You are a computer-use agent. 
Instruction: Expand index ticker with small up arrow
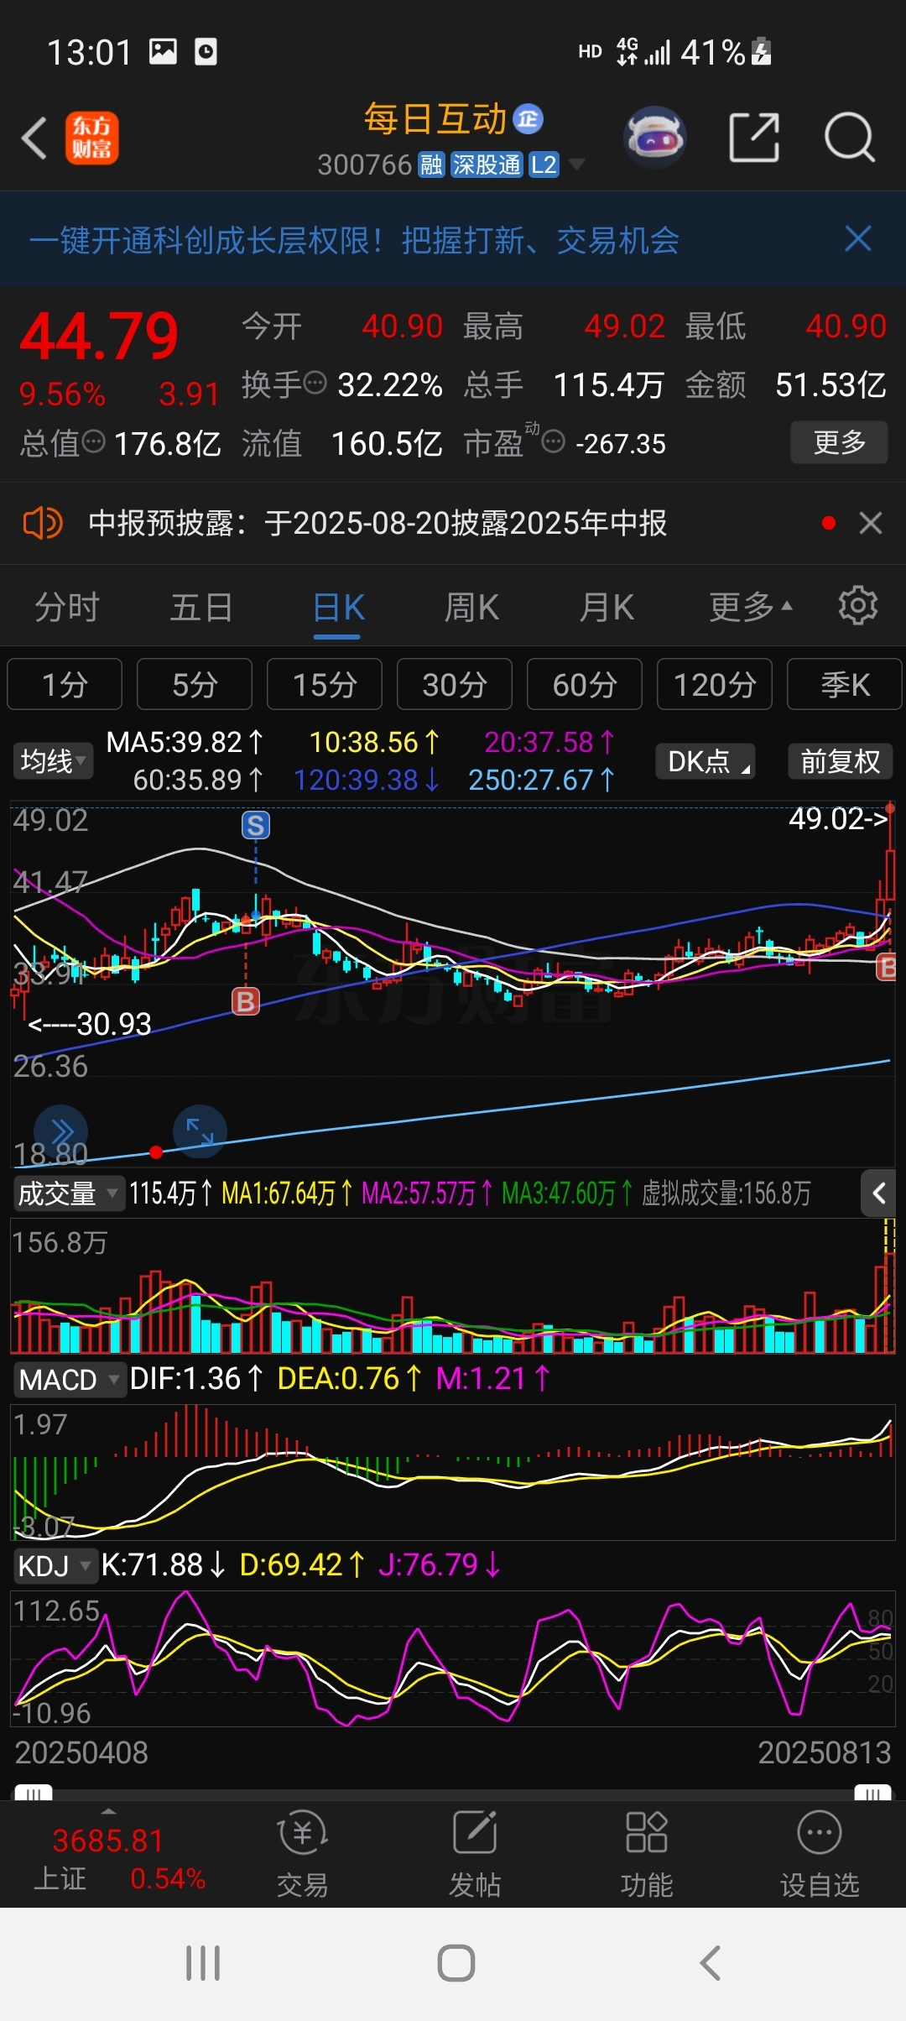[108, 1811]
